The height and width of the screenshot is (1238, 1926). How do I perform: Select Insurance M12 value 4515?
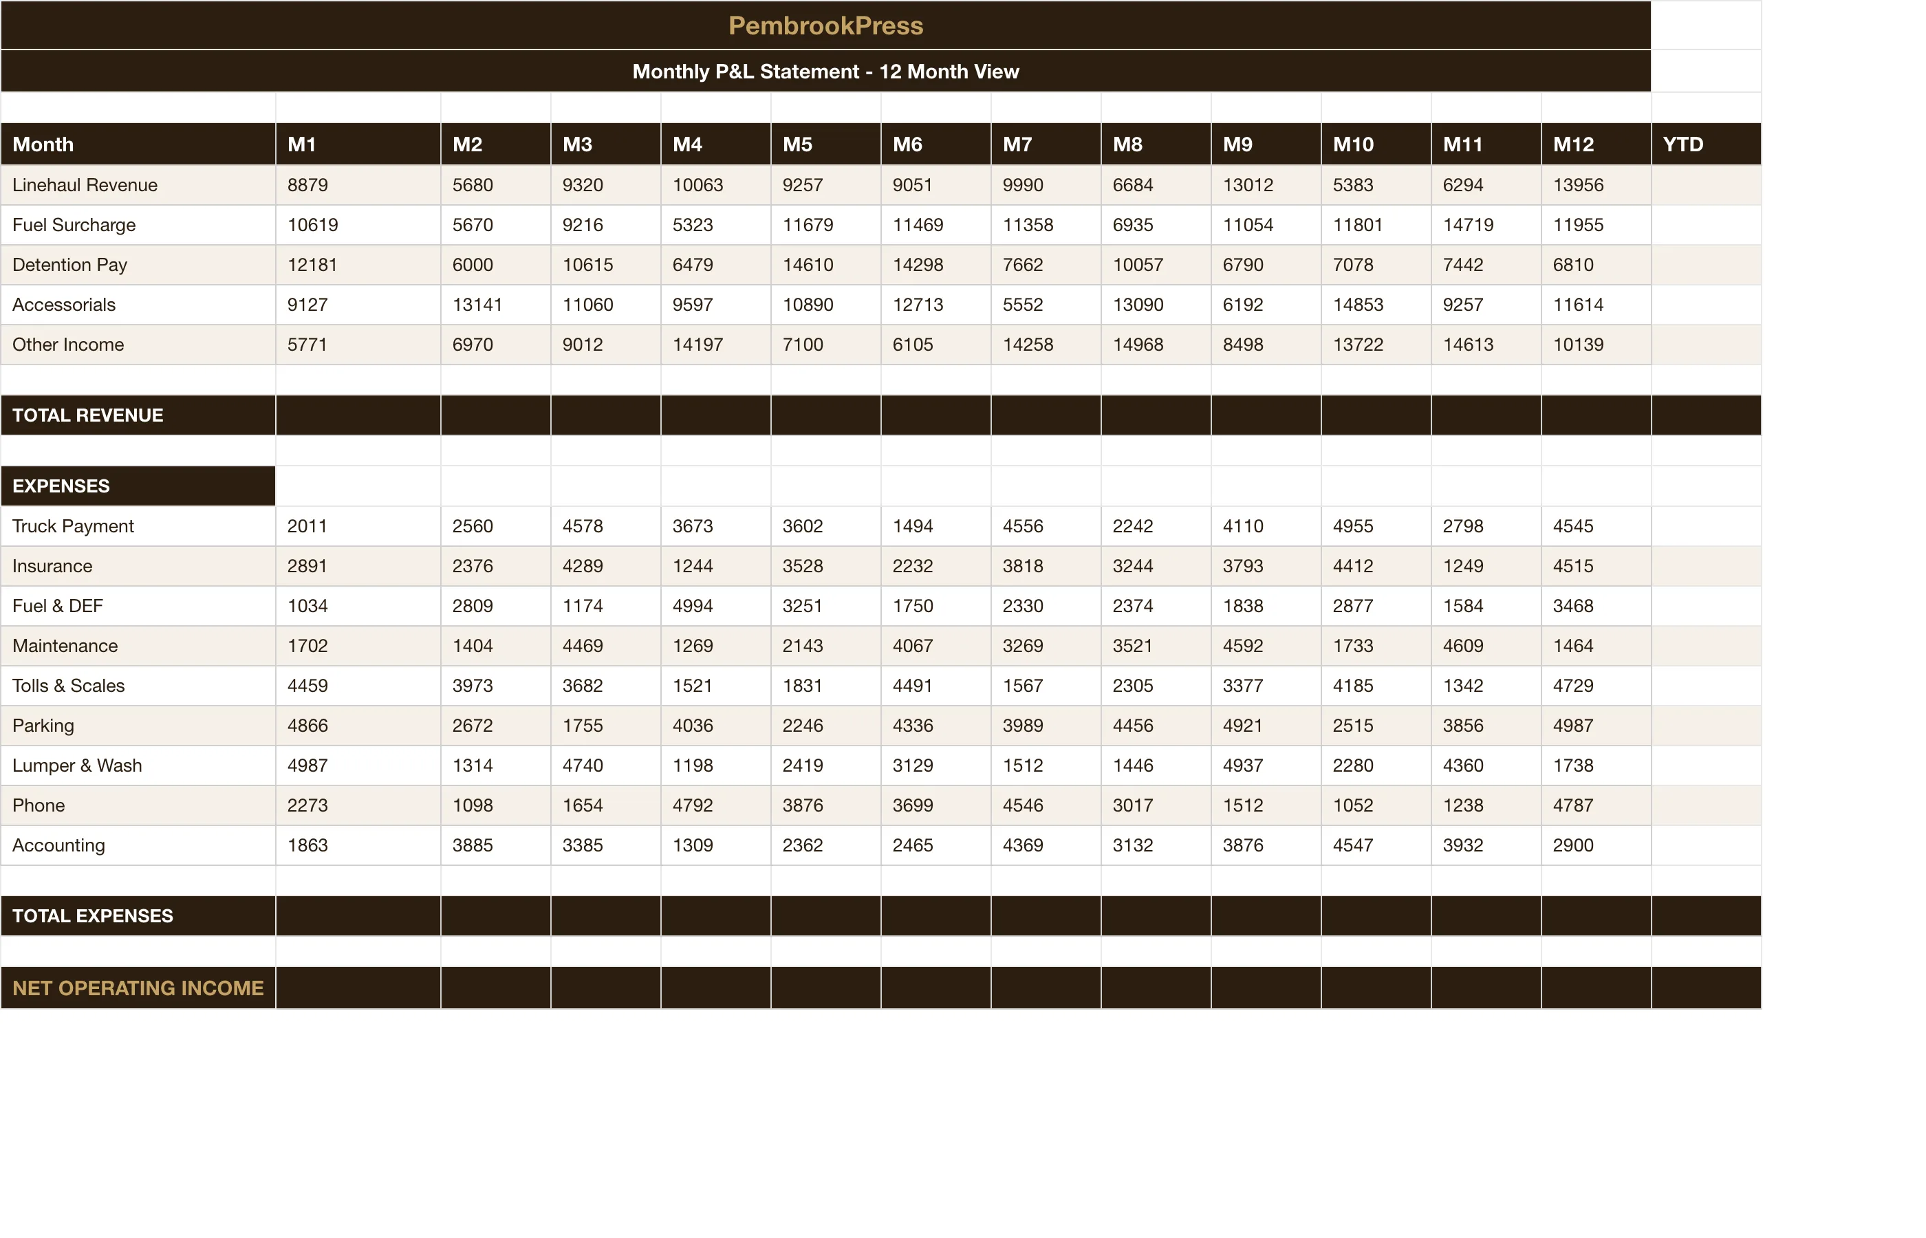tap(1596, 566)
